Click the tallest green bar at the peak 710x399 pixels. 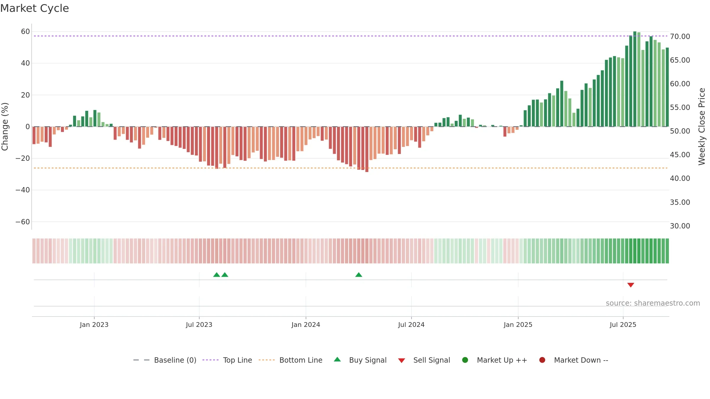pyautogui.click(x=635, y=79)
